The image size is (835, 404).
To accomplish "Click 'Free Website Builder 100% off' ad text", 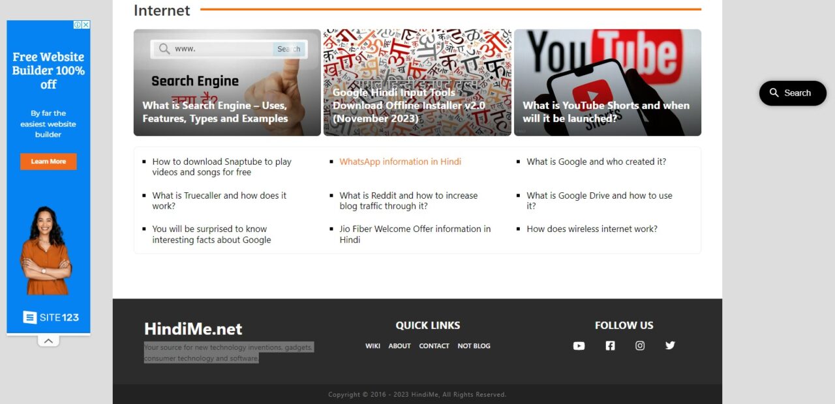I will (48, 70).
